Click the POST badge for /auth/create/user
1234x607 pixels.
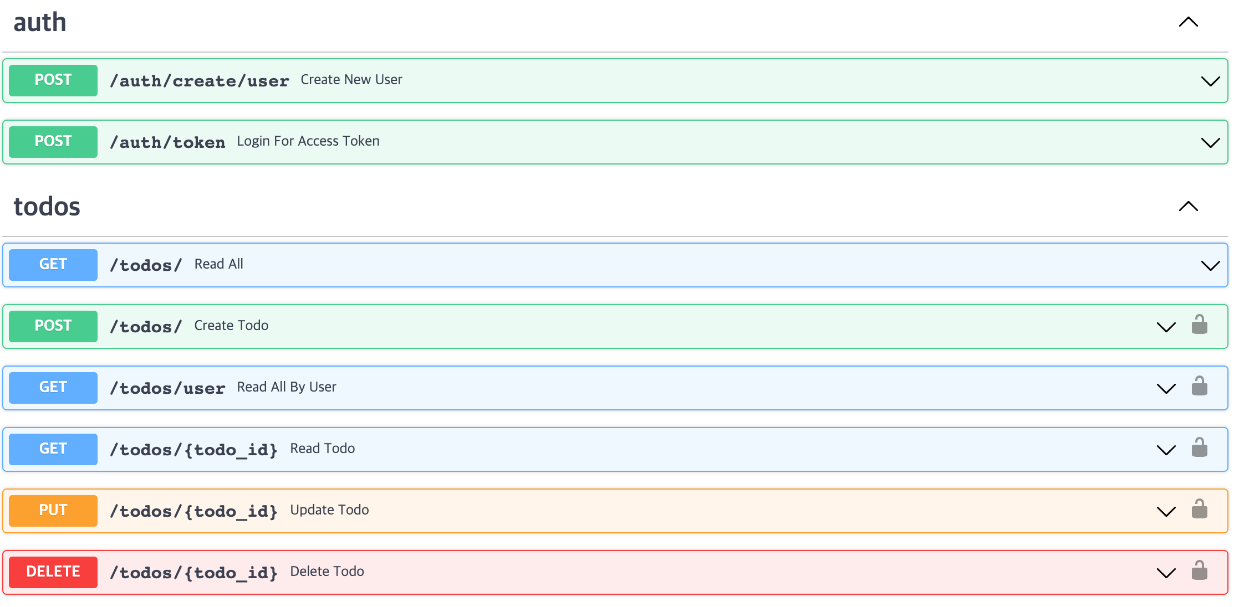53,80
